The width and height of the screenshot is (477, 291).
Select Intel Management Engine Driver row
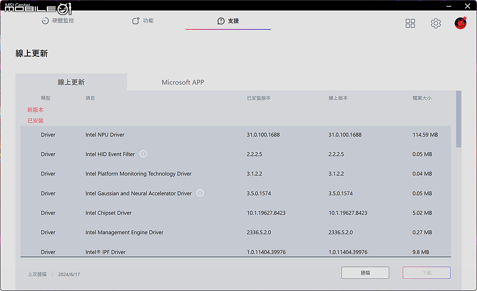pos(236,232)
